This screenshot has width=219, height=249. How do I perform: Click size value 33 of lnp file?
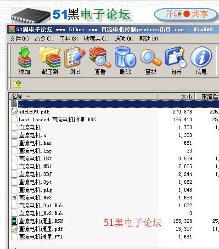coord(189,151)
